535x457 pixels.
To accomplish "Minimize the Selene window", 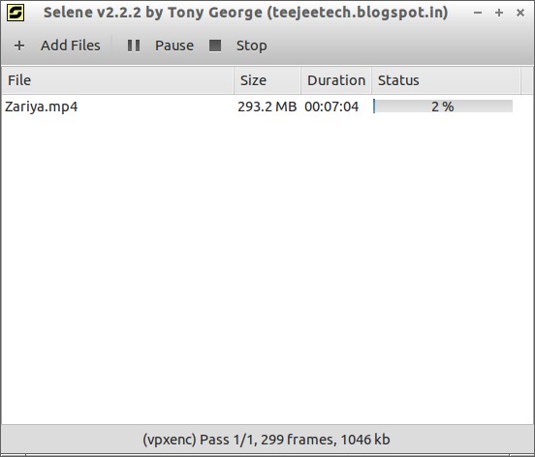I will click(478, 13).
